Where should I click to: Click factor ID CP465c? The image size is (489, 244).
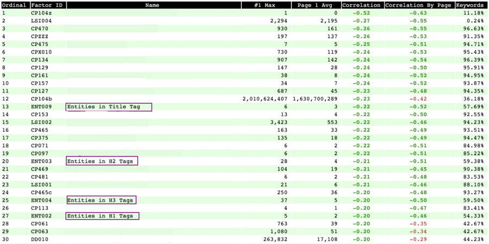point(41,192)
